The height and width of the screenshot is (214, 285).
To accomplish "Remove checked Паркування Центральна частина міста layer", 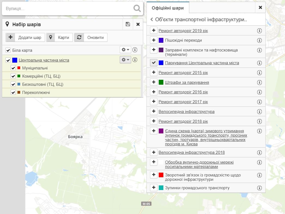I will pos(154,63).
